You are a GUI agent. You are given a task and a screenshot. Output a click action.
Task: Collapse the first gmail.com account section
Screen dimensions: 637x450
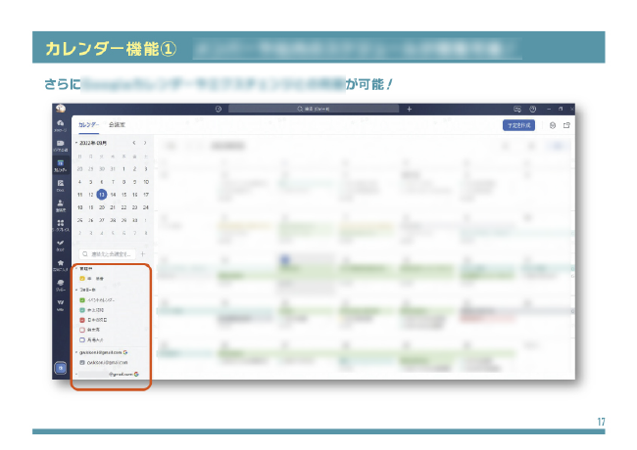click(76, 351)
